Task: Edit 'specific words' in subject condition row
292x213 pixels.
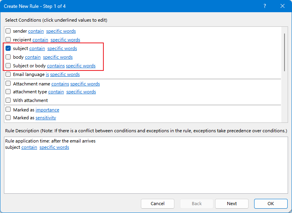Action: tap(62, 48)
